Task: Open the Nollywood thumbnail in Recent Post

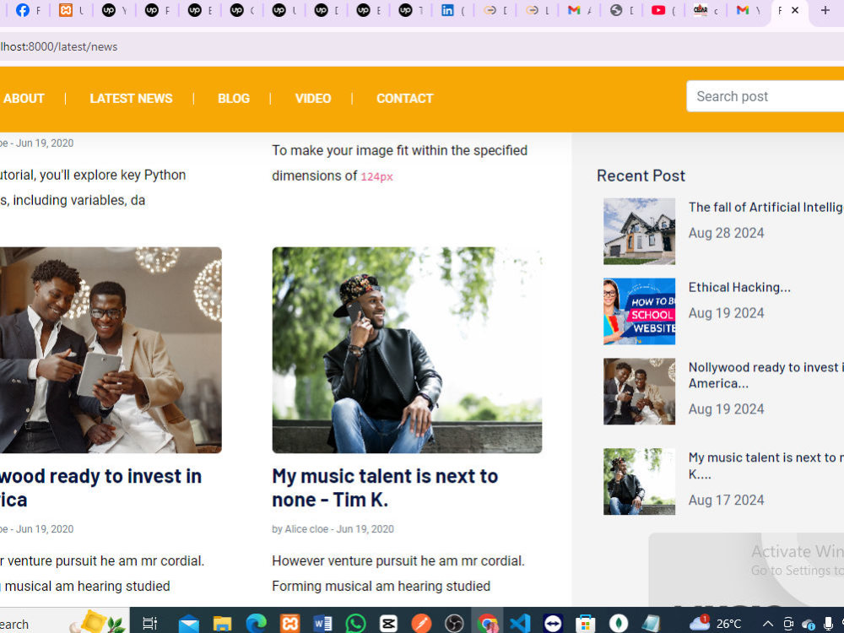Action: coord(639,392)
